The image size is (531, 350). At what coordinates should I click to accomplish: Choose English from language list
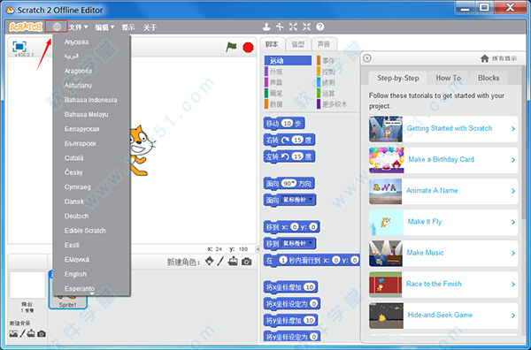point(75,274)
